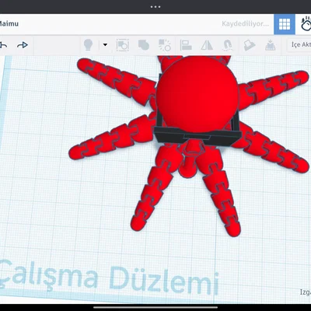Switch to the blue 3D grid view button

pos(285,24)
